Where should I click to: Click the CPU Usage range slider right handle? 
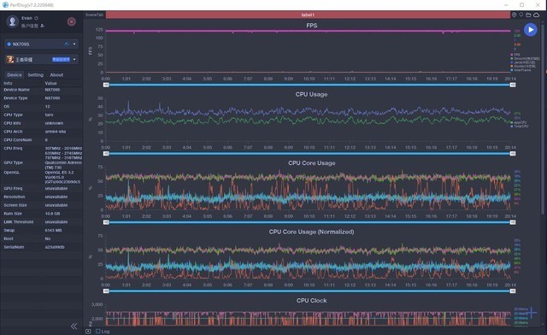[x=513, y=154]
